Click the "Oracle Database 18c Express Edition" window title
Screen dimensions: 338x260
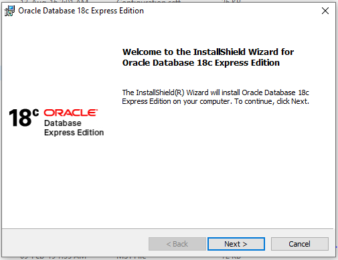click(81, 11)
